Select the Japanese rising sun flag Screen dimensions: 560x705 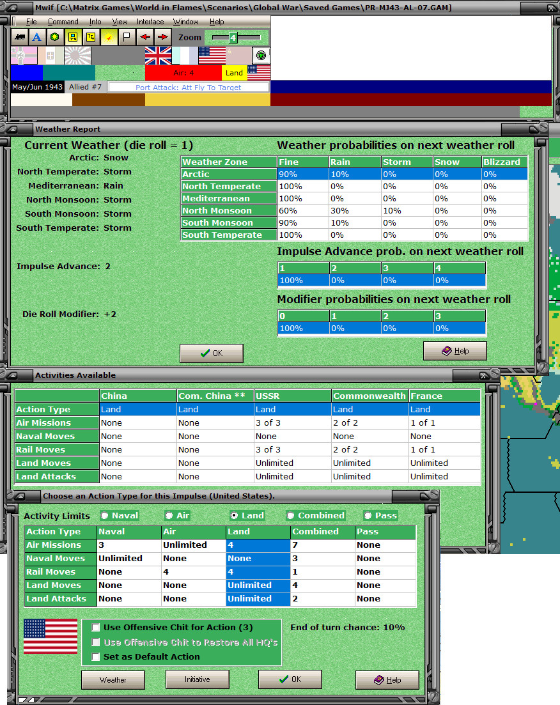(x=77, y=56)
